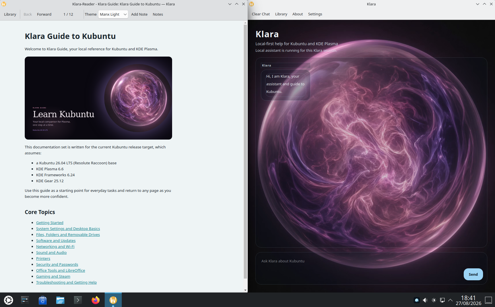495x307 pixels.
Task: Click 'KDE Plasma 6.6' list item
Action: pyautogui.click(x=50, y=169)
